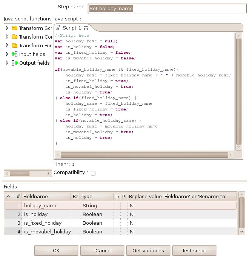Click the function tree scroll right arrow
The image size is (249, 258).
coord(48,173)
